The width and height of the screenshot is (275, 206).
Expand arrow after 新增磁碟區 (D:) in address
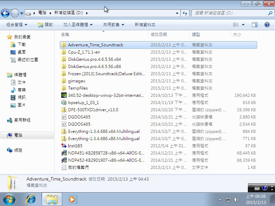coord(87,13)
